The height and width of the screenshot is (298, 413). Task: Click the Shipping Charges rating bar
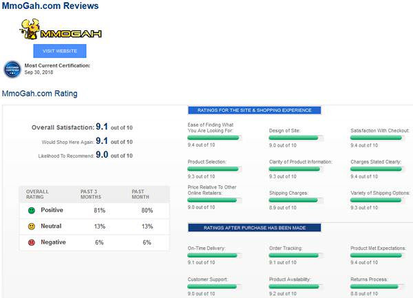click(296, 200)
